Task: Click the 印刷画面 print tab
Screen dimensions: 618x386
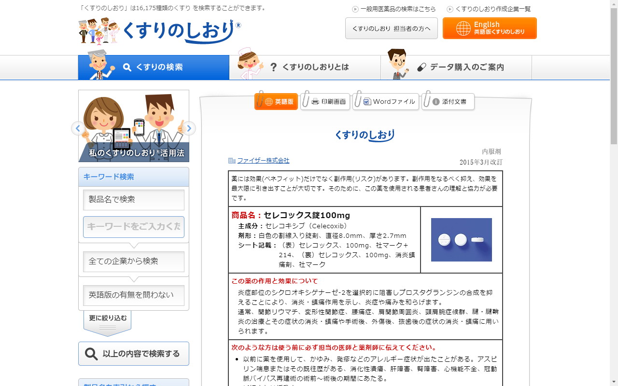Action: coord(326,101)
